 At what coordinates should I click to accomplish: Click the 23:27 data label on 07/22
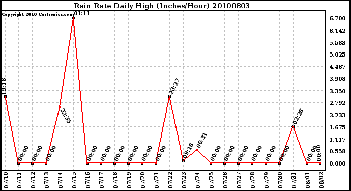pyautogui.click(x=174, y=87)
